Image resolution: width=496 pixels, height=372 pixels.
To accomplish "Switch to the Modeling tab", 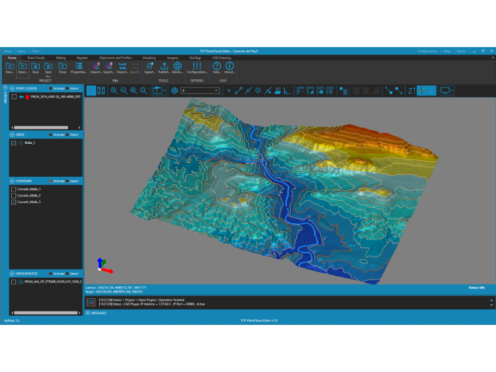I will pyautogui.click(x=149, y=58).
